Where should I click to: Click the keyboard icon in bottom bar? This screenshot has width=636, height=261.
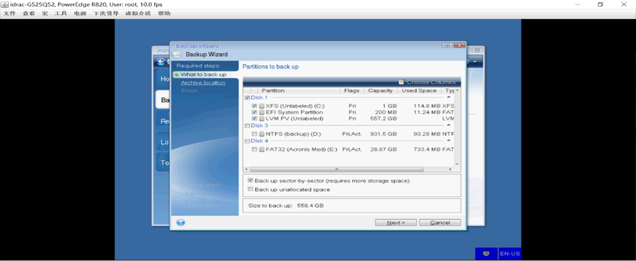pyautogui.click(x=486, y=253)
